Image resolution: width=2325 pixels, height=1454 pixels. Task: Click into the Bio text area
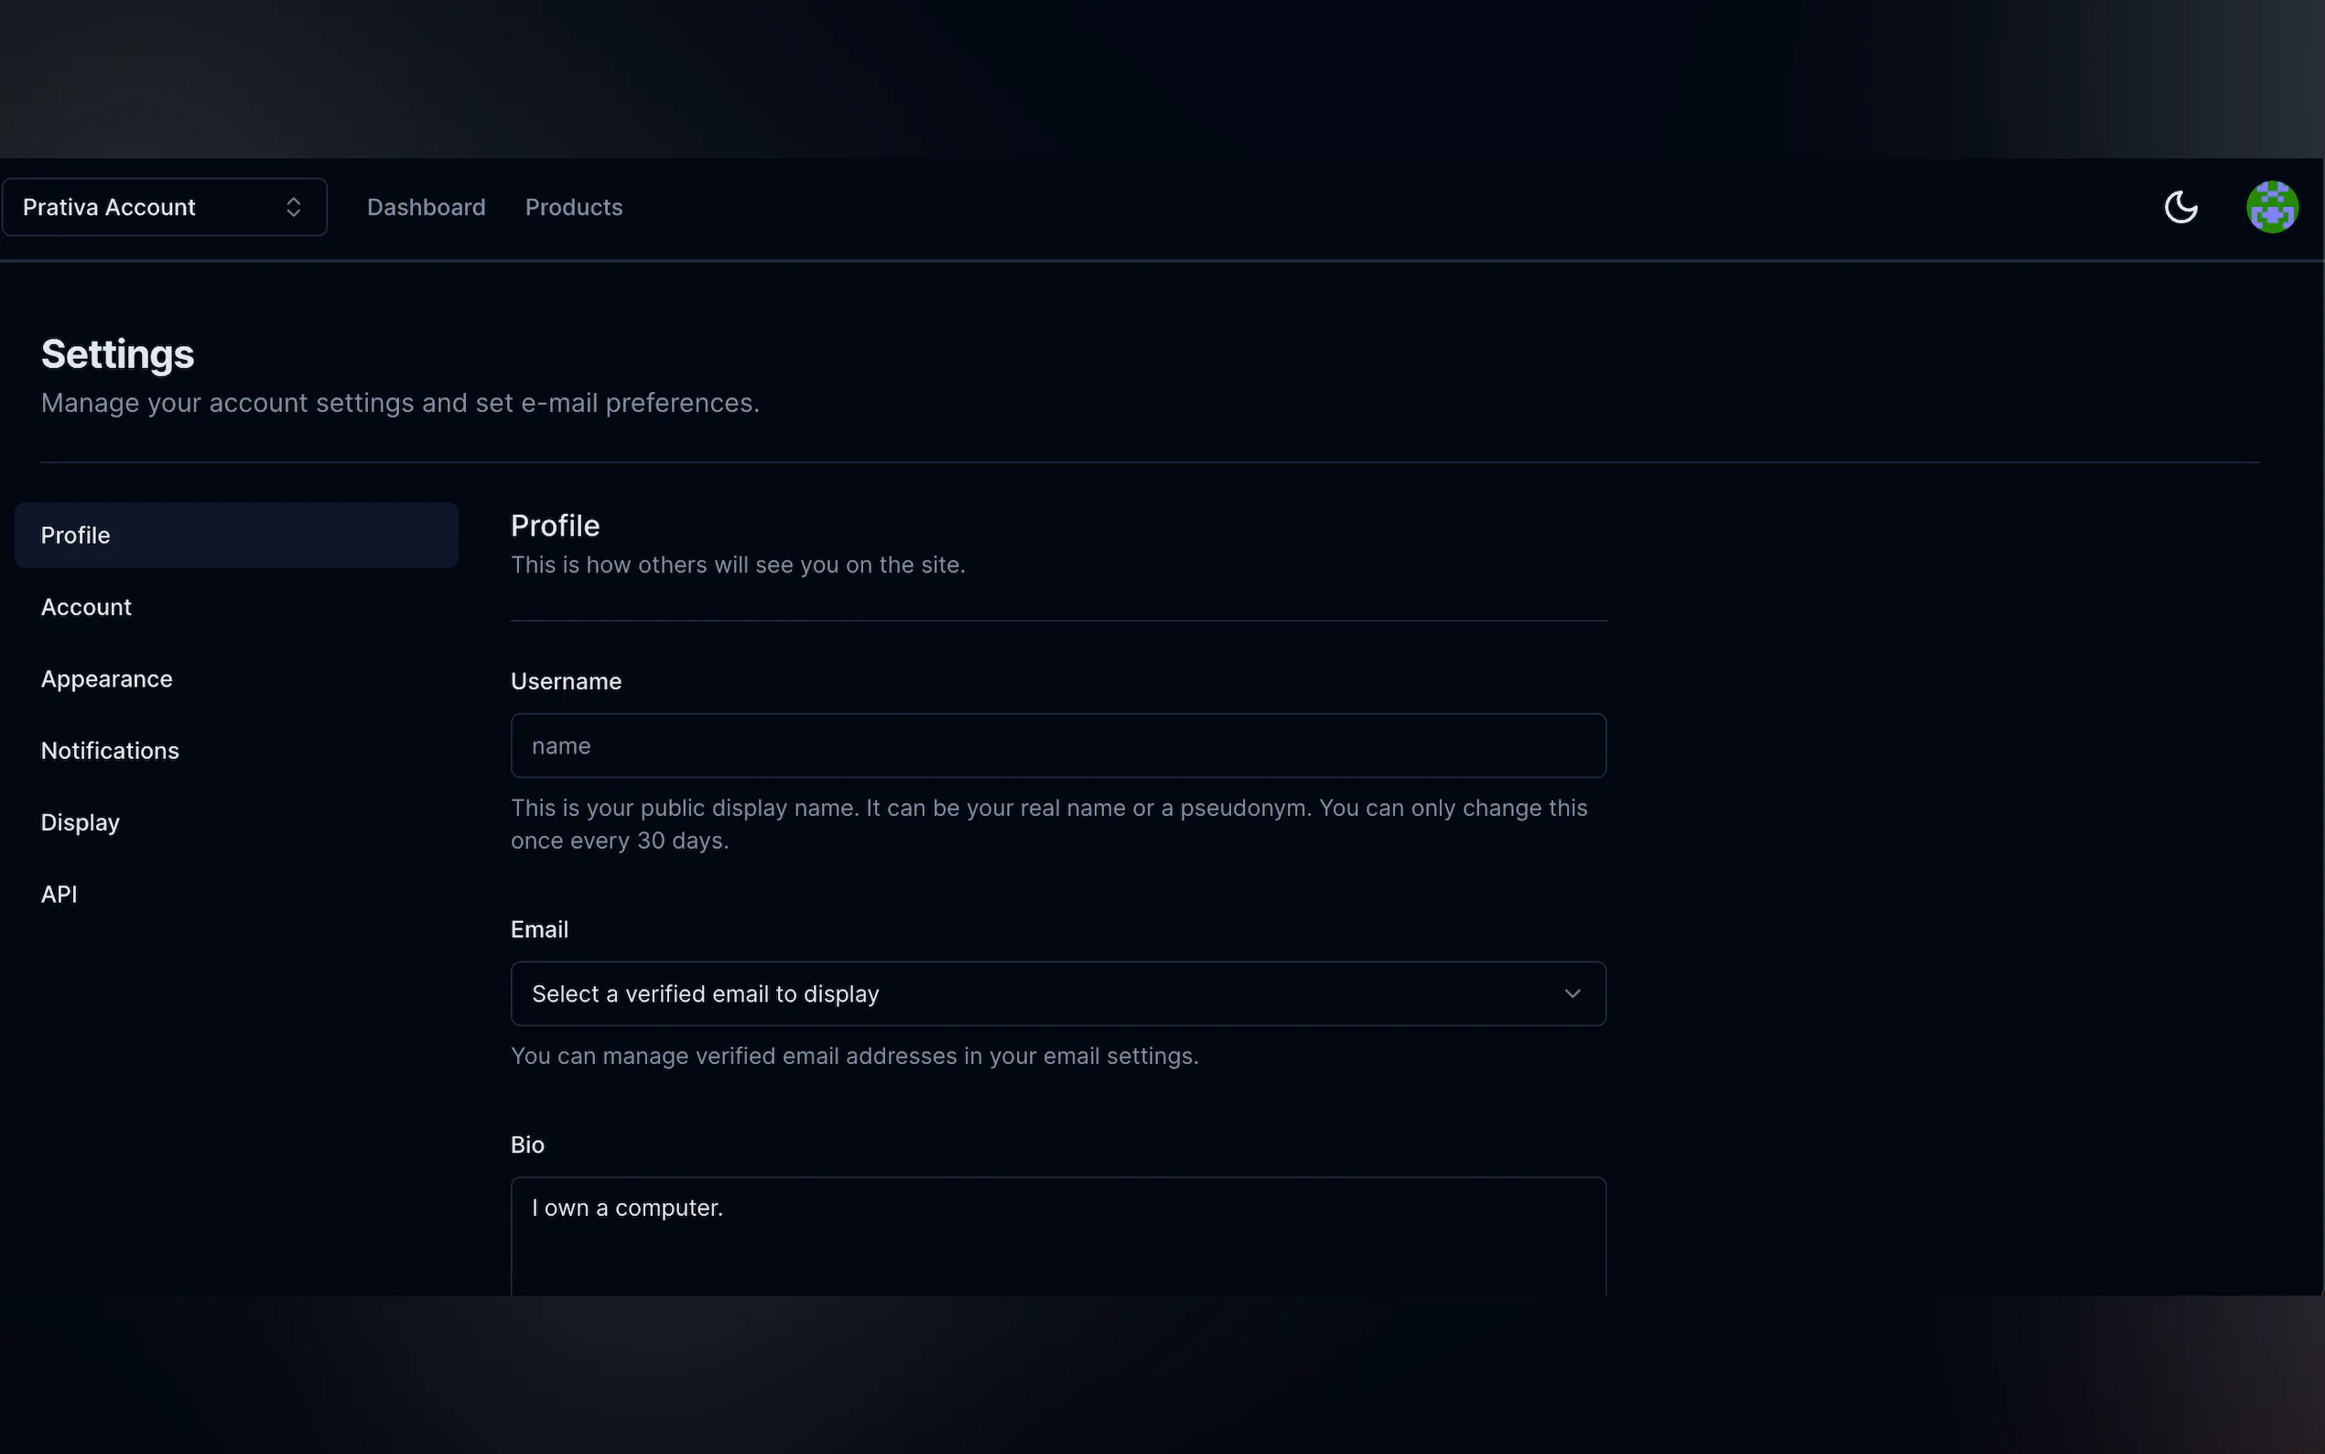[1057, 1236]
